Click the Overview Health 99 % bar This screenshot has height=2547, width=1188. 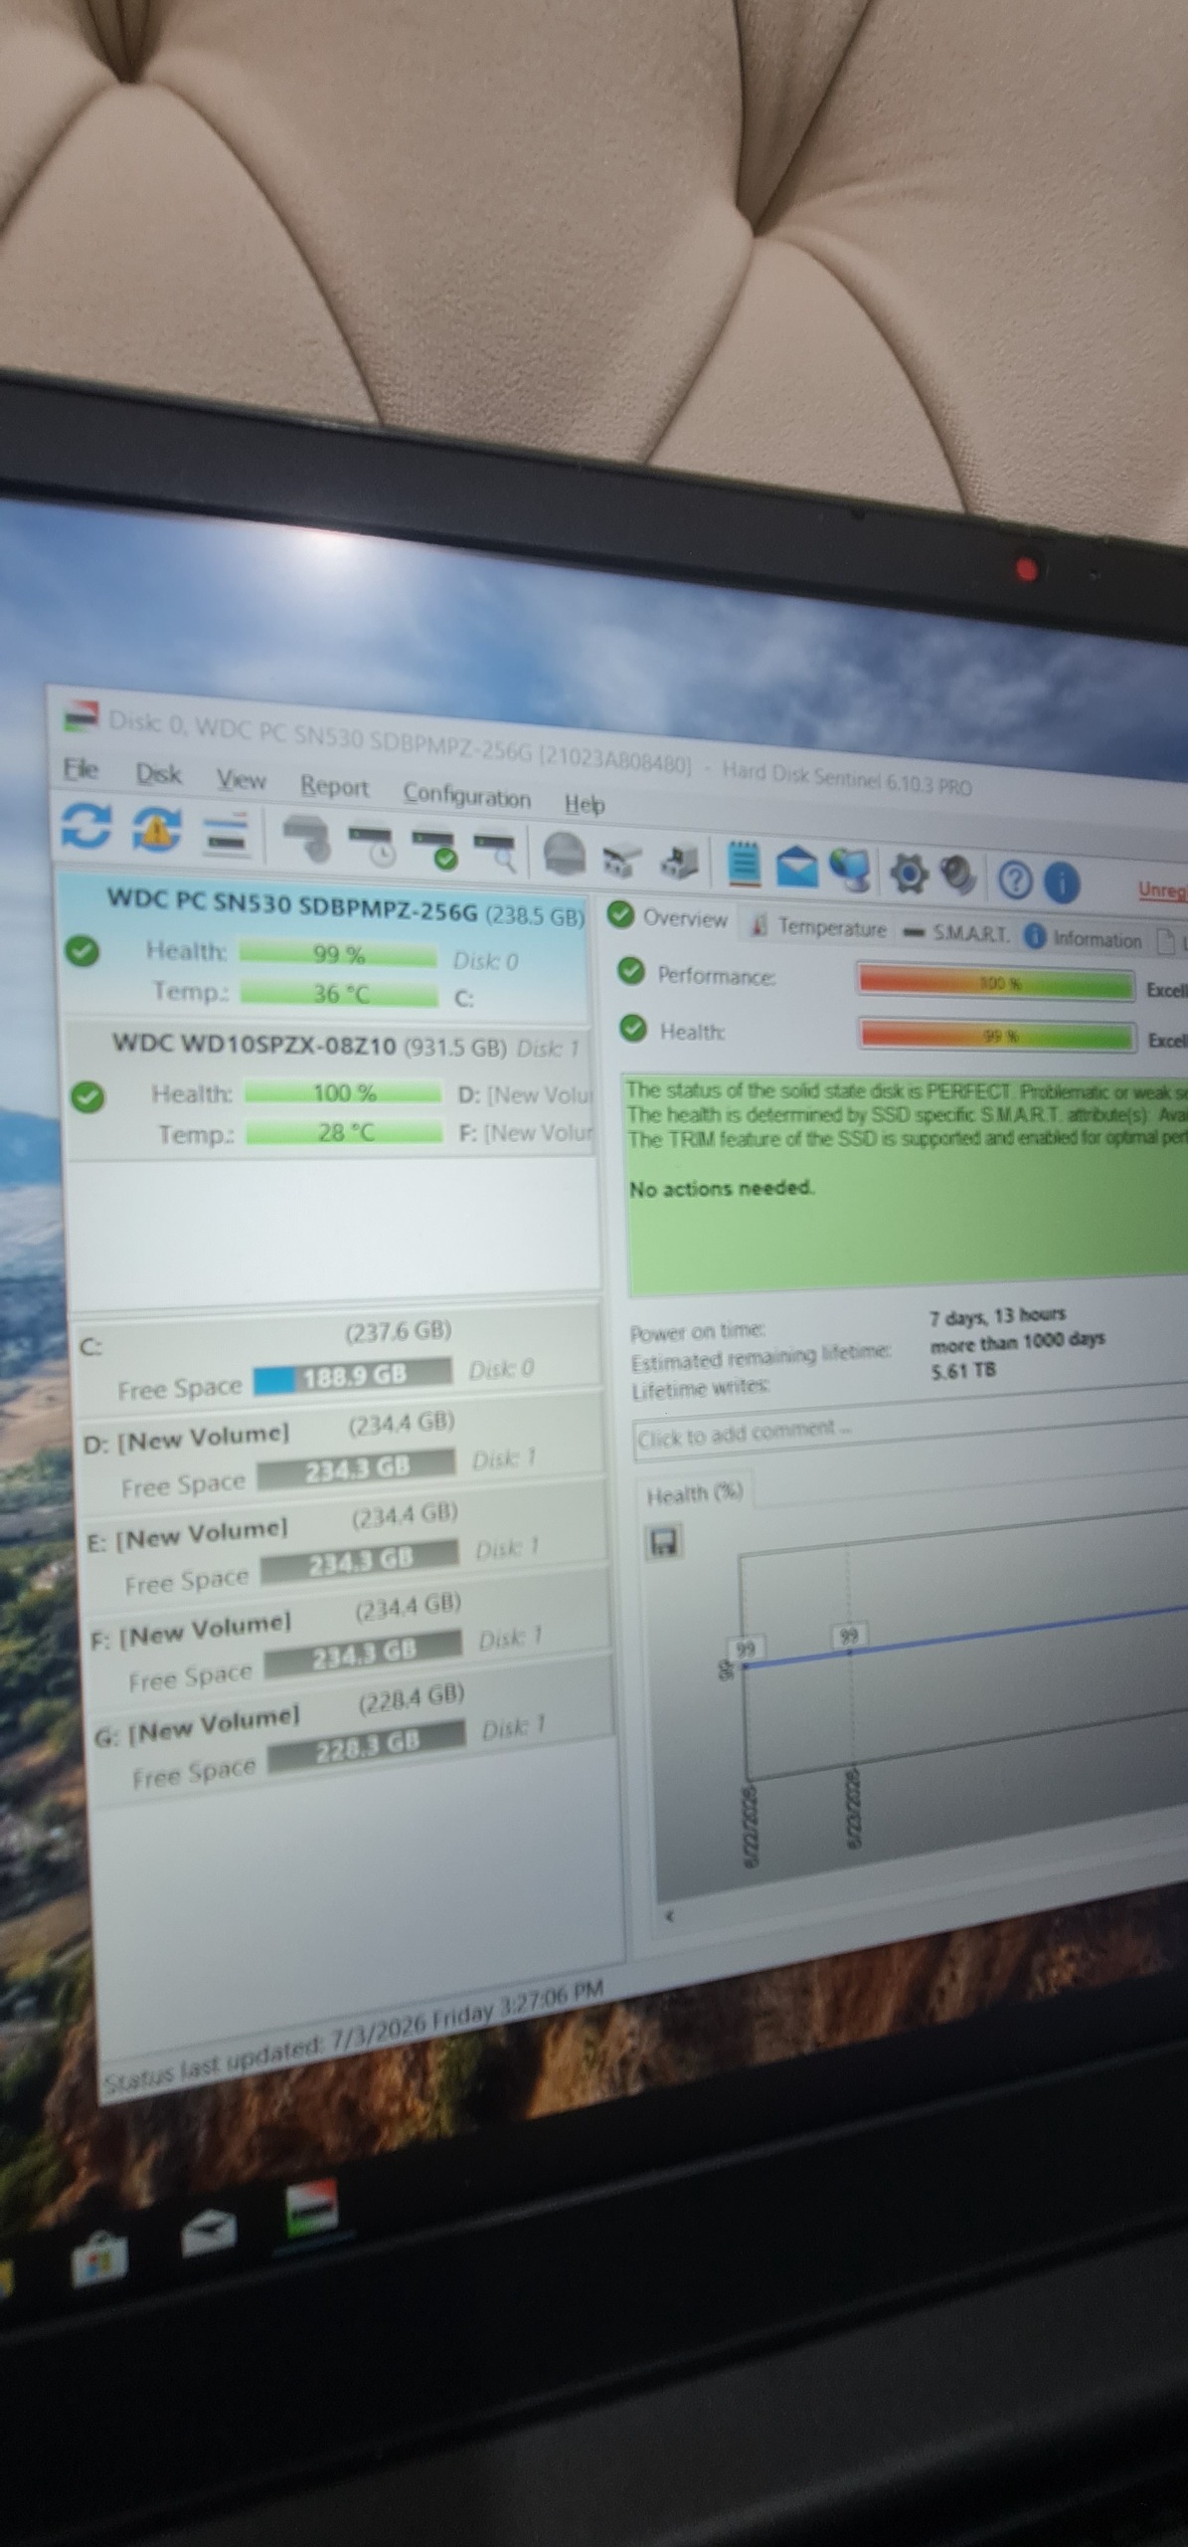(996, 1035)
